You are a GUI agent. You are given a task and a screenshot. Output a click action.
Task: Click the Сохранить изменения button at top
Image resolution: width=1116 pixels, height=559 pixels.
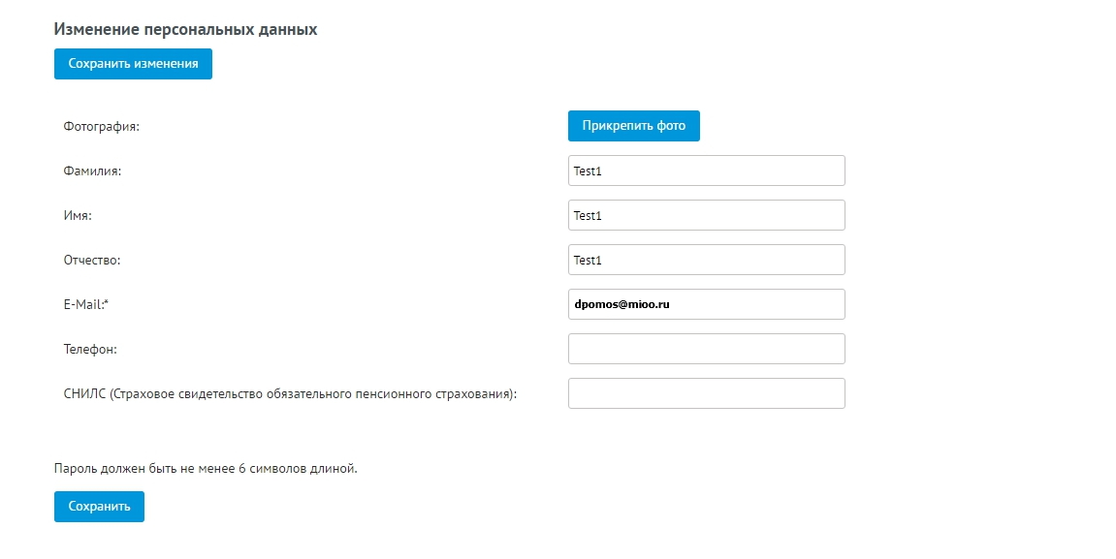tap(133, 64)
